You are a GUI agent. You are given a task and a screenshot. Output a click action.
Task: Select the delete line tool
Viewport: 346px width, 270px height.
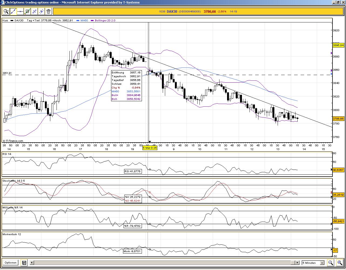pos(41,11)
